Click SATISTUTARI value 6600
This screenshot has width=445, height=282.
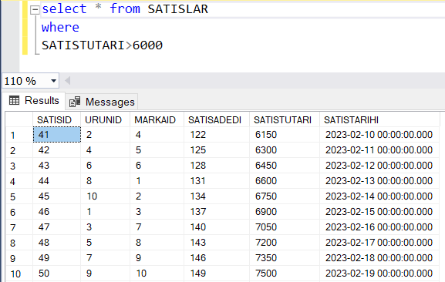click(285, 181)
